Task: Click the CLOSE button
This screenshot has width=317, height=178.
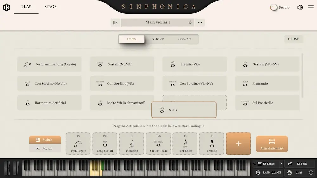Action: [294, 39]
